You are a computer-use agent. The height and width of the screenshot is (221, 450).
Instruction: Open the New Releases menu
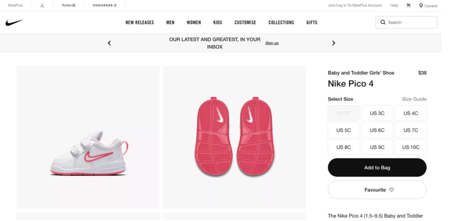[x=140, y=23]
